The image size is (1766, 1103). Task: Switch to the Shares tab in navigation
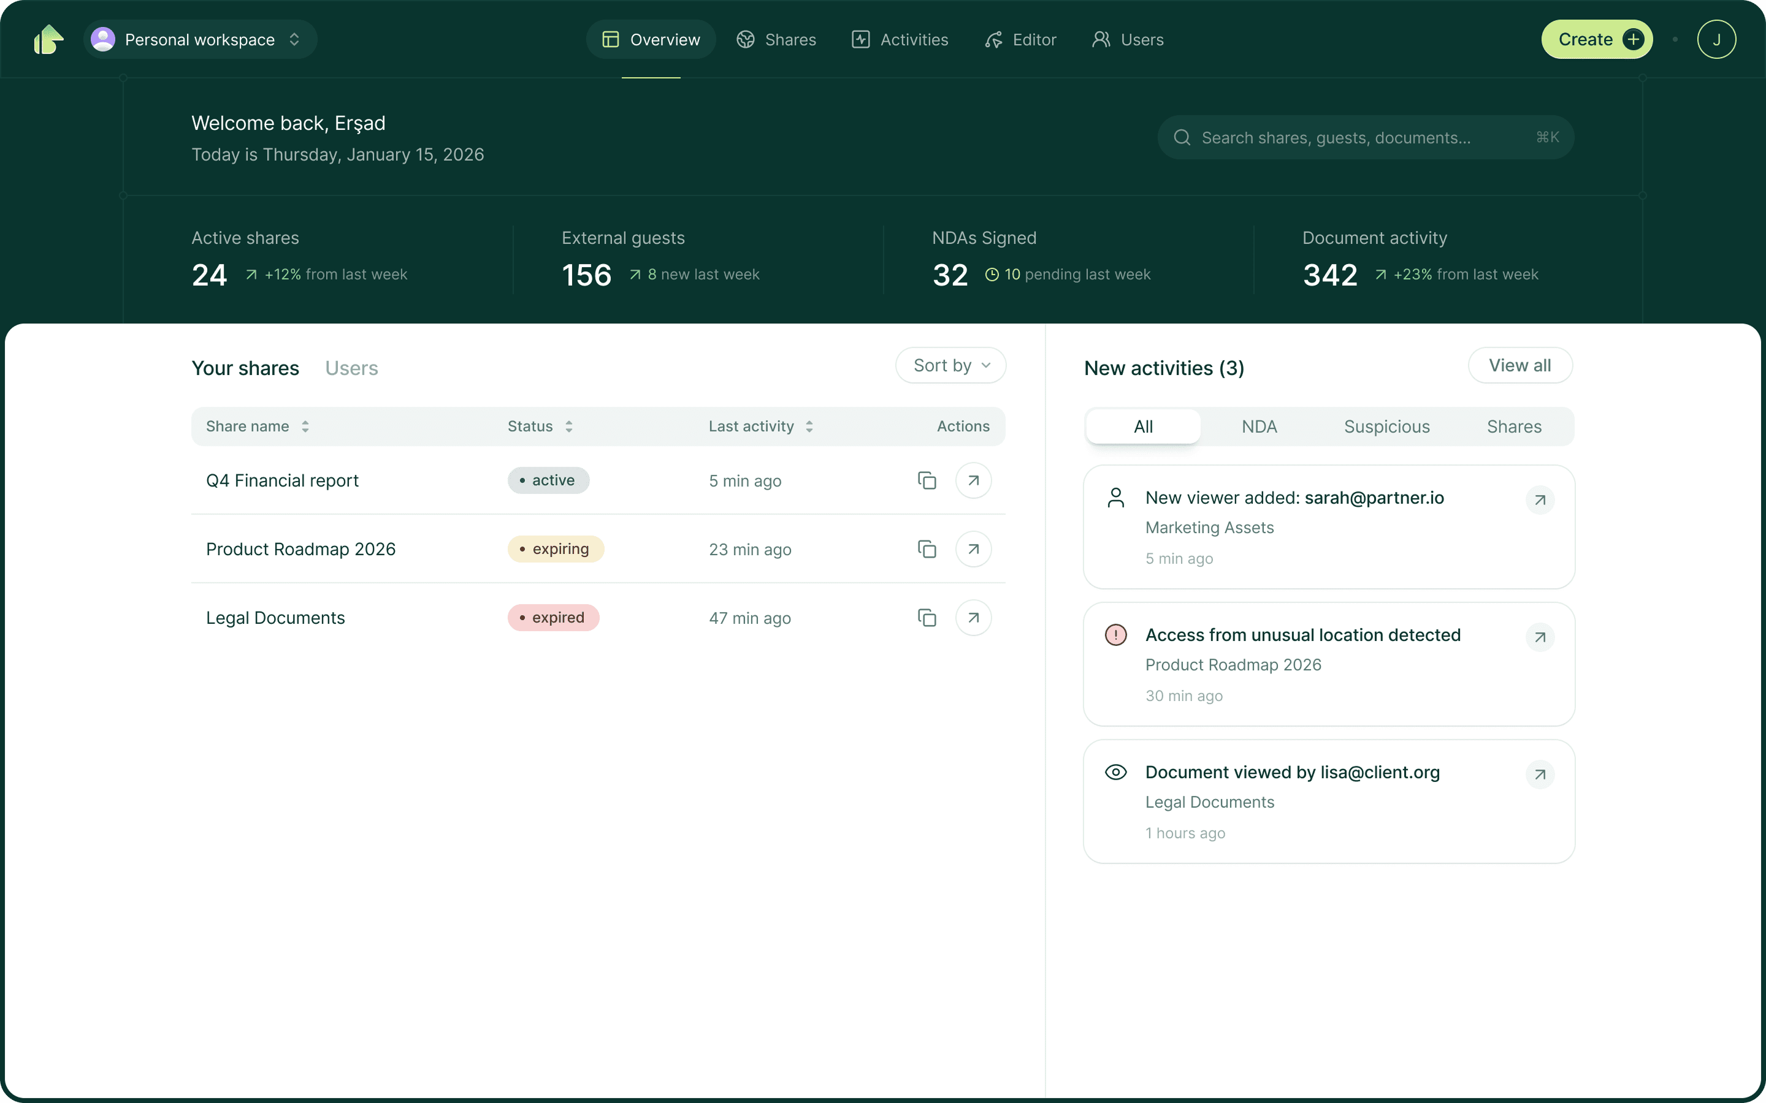776,39
